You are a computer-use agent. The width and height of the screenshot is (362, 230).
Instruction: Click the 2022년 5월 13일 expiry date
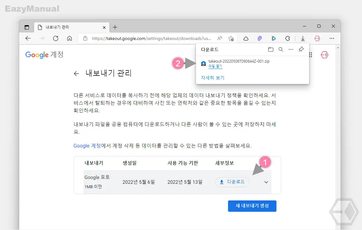point(185,182)
